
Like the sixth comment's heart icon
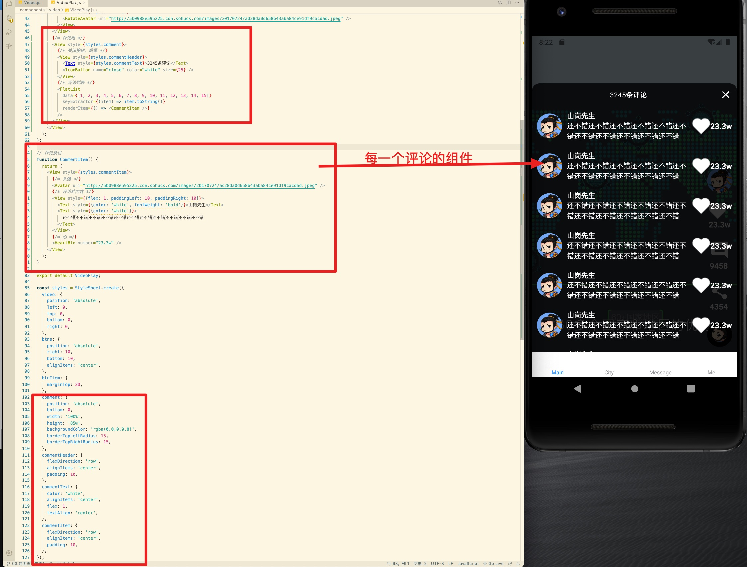pos(701,325)
